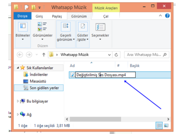Image resolution: width=176 pixels, height=134 pixels.
Task: Open the Quick Access Toolbar customize arrow
Action: [39, 8]
